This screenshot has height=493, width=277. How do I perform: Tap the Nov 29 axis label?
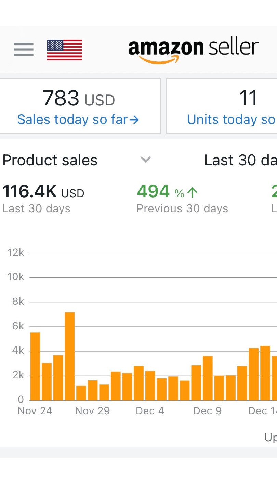pyautogui.click(x=92, y=411)
